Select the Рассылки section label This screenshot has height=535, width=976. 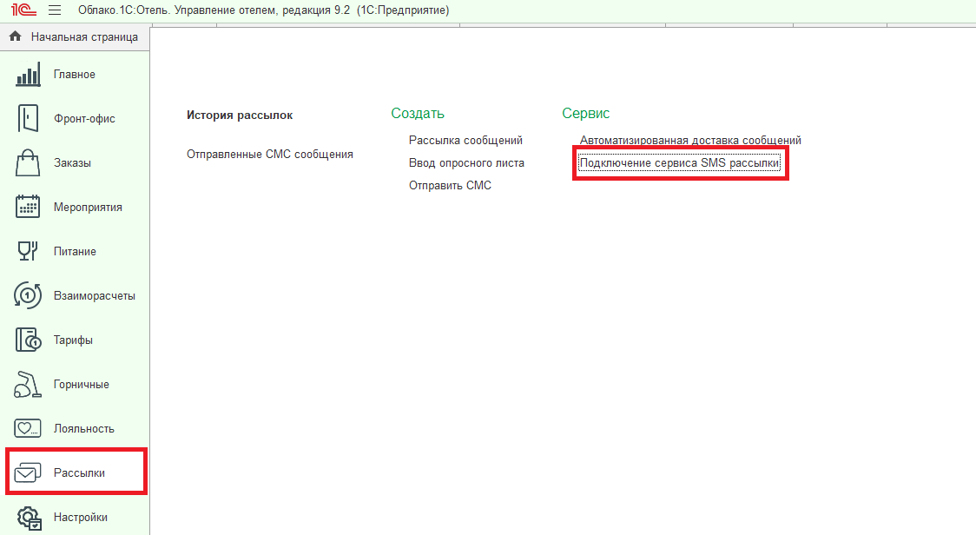point(79,472)
